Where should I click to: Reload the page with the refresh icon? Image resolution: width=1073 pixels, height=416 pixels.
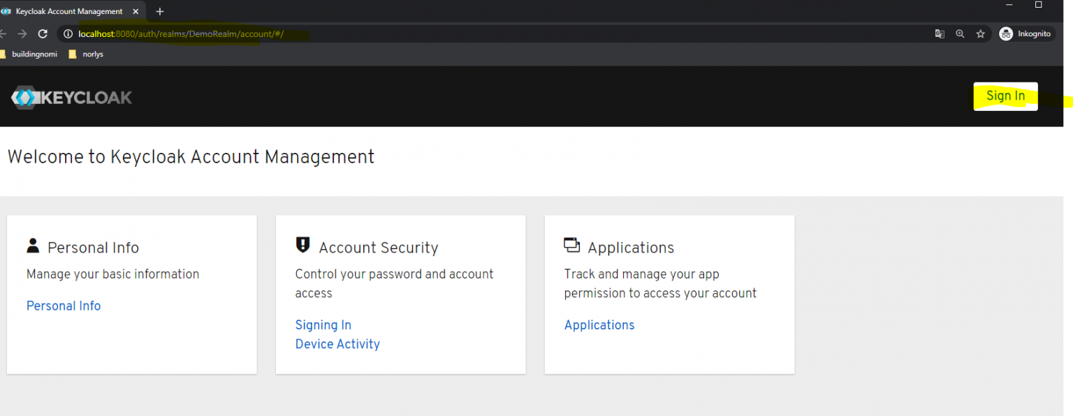[43, 34]
